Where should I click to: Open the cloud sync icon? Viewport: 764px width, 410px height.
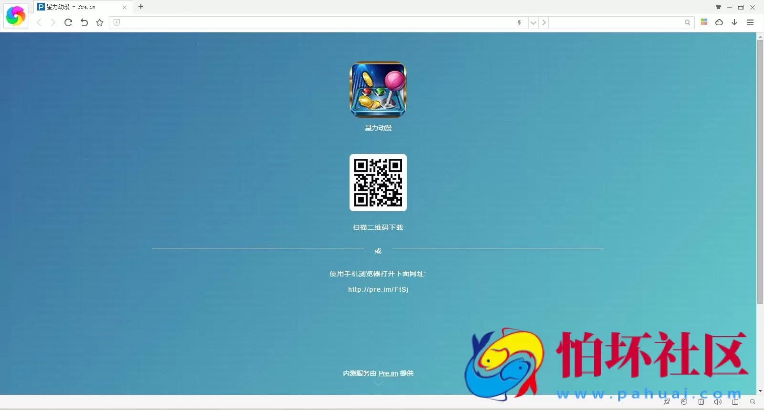click(719, 22)
